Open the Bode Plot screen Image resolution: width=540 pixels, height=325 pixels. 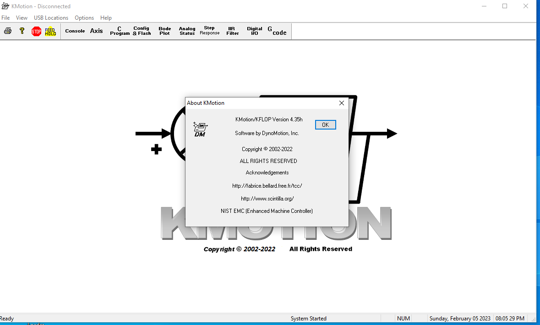click(x=164, y=31)
